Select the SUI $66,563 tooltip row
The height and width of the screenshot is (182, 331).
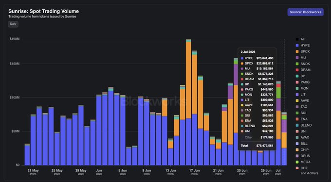point(257,116)
